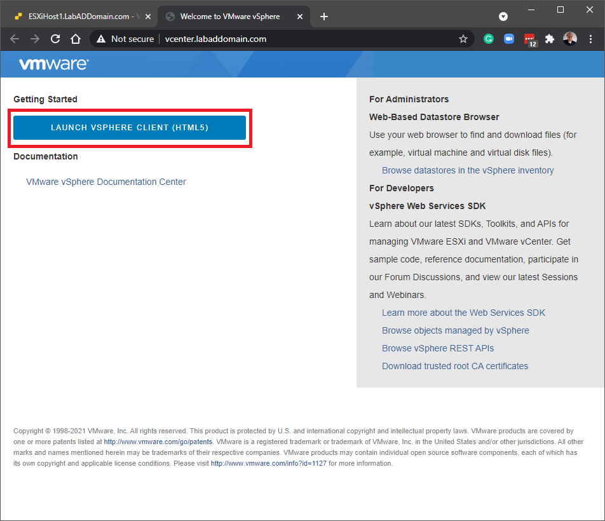The width and height of the screenshot is (605, 521).
Task: Download trusted root CA certificates
Action: click(x=455, y=366)
